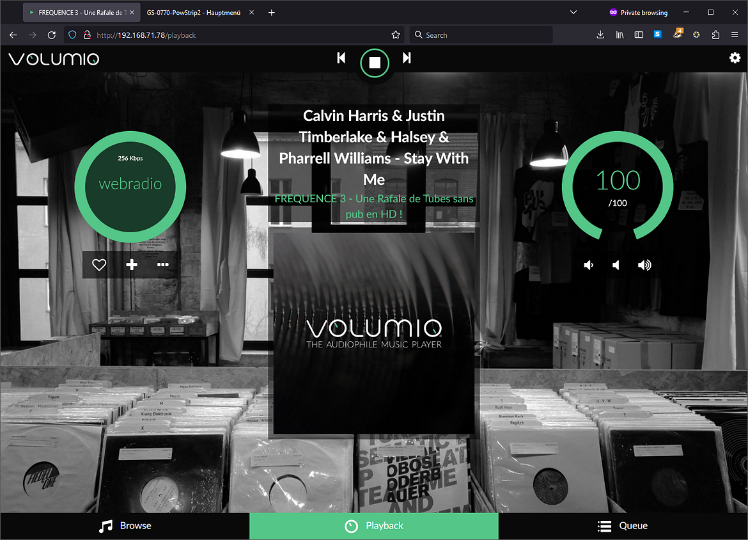748x540 pixels.
Task: Open Volumio settings gear menu
Action: [x=735, y=58]
